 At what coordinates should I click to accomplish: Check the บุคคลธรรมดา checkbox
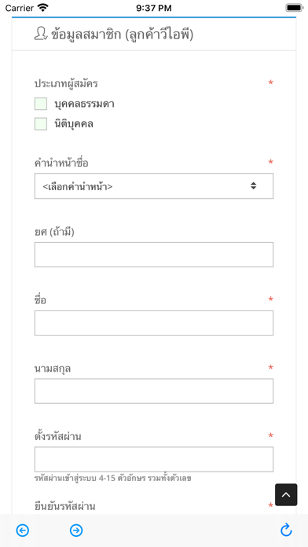(40, 104)
